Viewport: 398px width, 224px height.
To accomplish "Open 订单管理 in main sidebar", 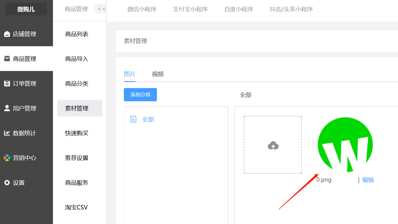I will coord(26,83).
